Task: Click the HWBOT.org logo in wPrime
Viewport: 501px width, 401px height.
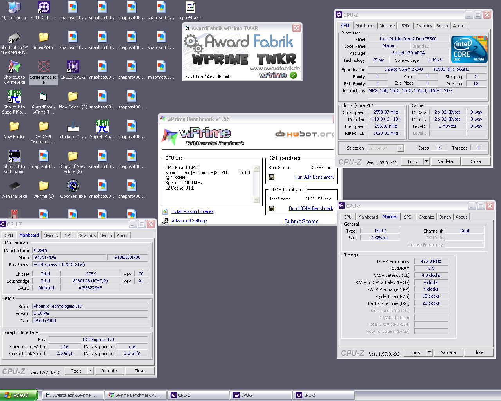Action: click(305, 134)
